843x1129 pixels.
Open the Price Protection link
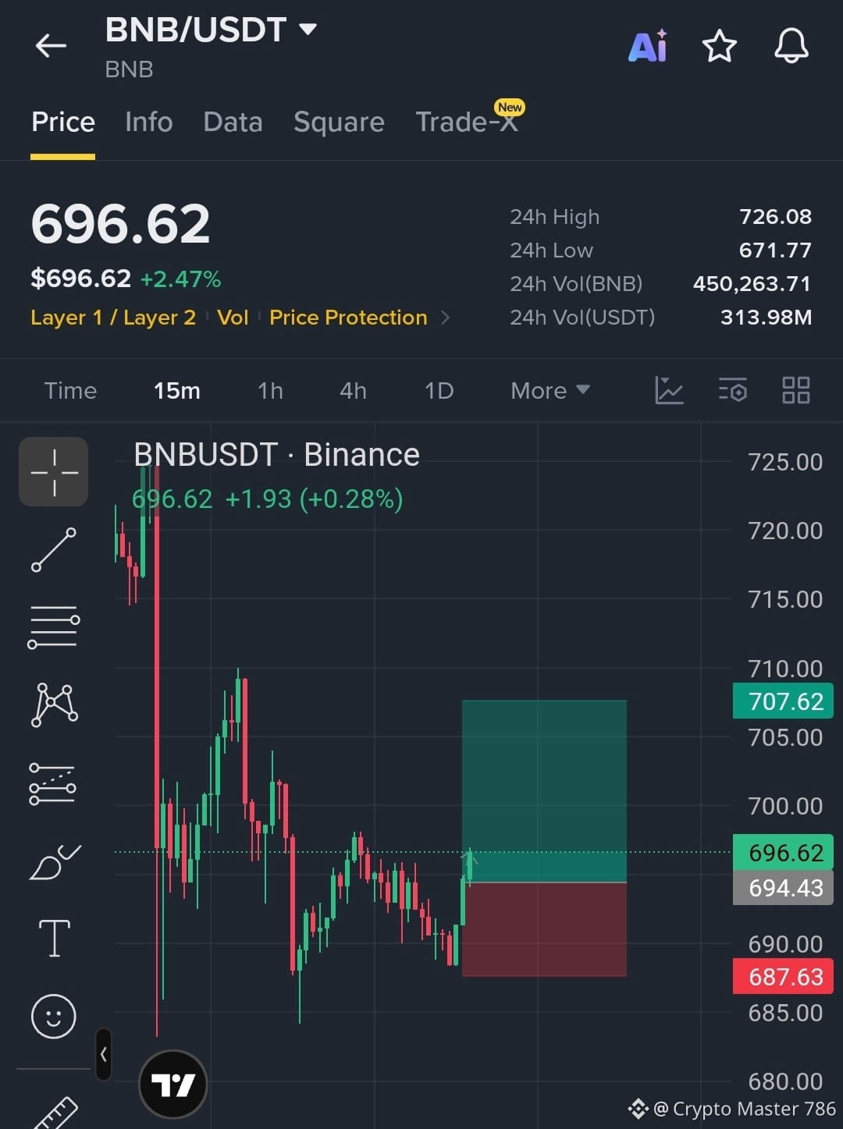348,318
